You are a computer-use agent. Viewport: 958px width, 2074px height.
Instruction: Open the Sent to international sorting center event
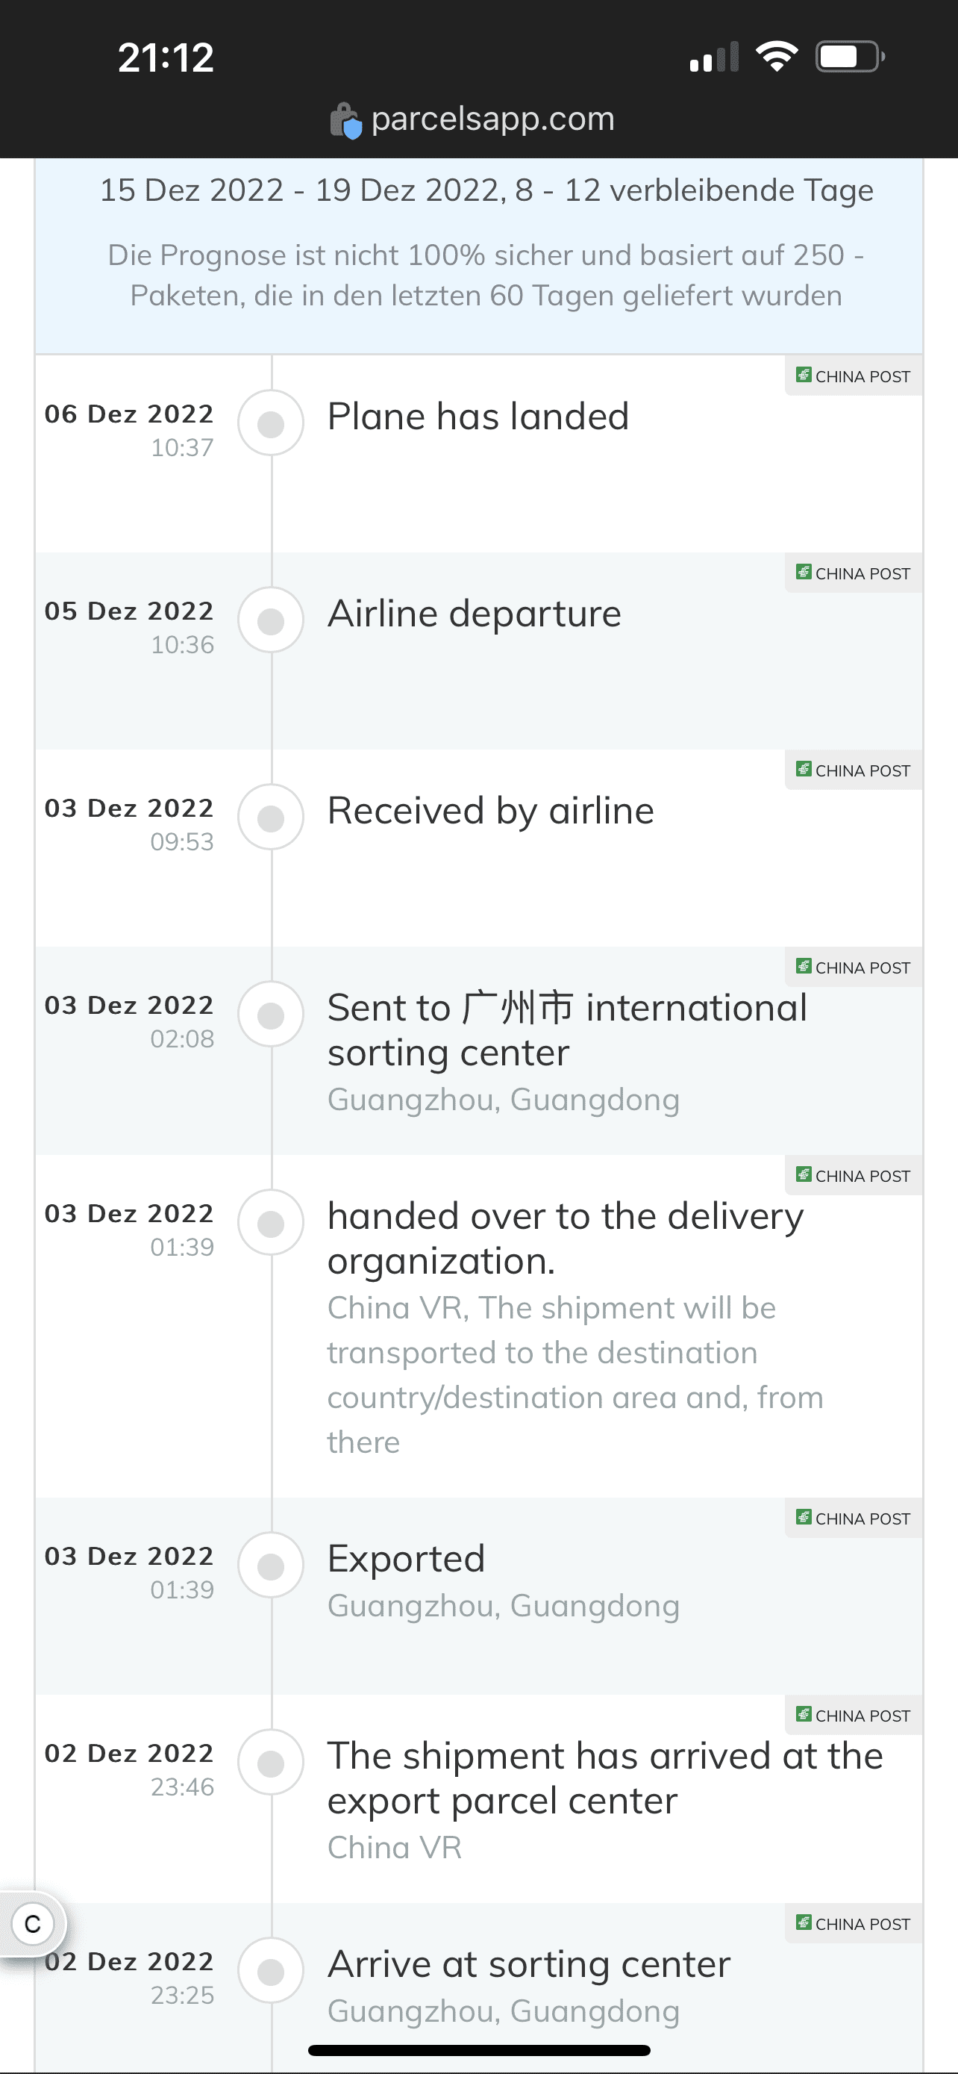coord(567,1030)
